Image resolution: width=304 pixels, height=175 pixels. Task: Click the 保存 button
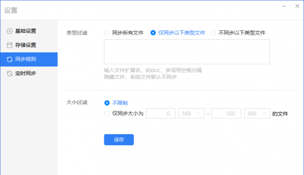pyautogui.click(x=119, y=140)
